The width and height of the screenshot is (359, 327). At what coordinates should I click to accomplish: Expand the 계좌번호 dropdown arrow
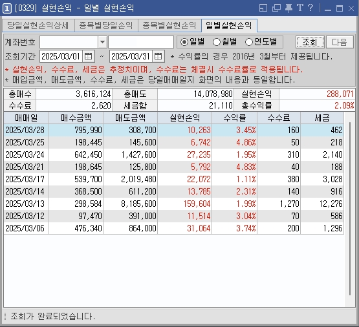coord(103,42)
